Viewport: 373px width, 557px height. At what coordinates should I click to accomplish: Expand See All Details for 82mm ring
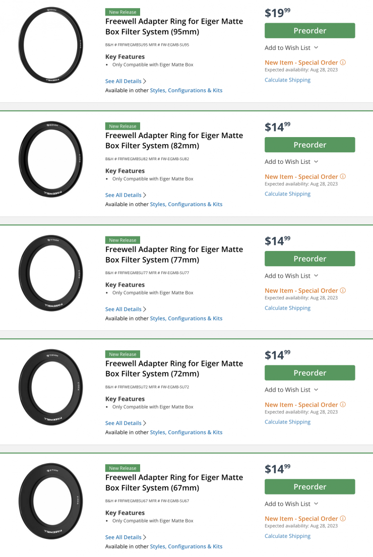coord(126,195)
